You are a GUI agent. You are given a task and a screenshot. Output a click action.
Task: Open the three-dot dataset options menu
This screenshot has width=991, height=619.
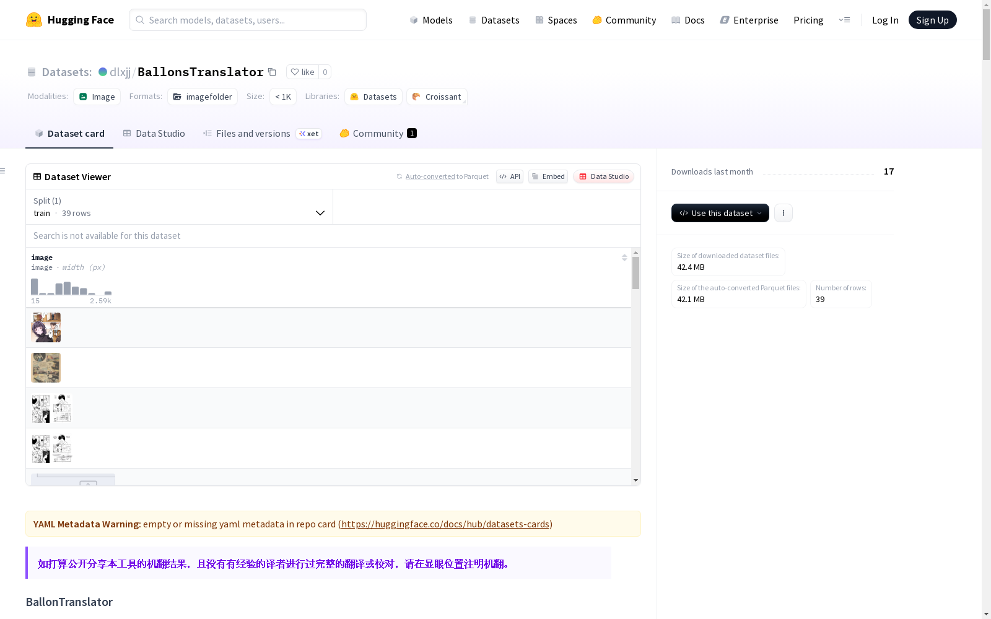point(784,213)
